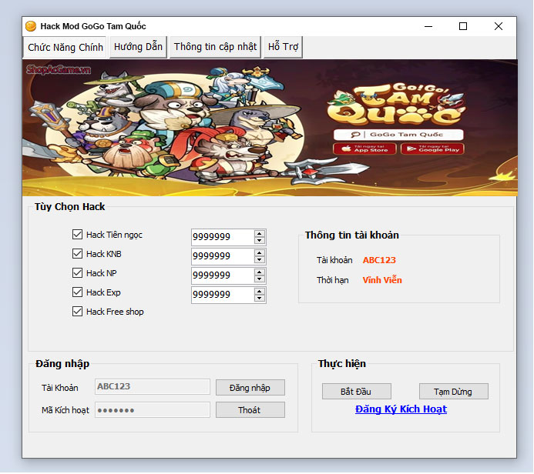The image size is (534, 474).
Task: Toggle the Hack Exp checkbox
Action: [x=77, y=292]
